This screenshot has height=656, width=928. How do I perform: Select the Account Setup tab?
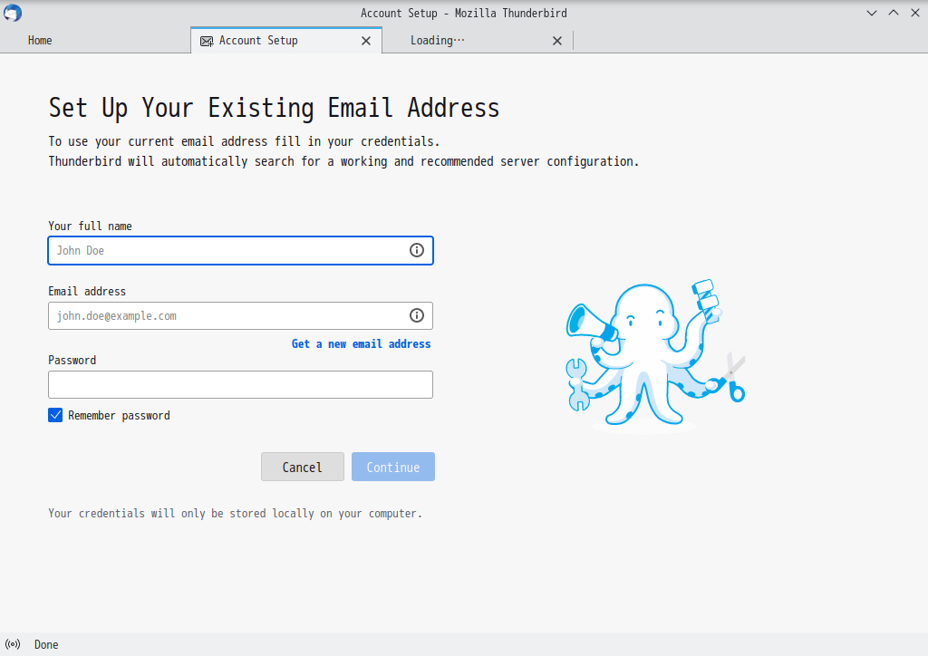[286, 40]
